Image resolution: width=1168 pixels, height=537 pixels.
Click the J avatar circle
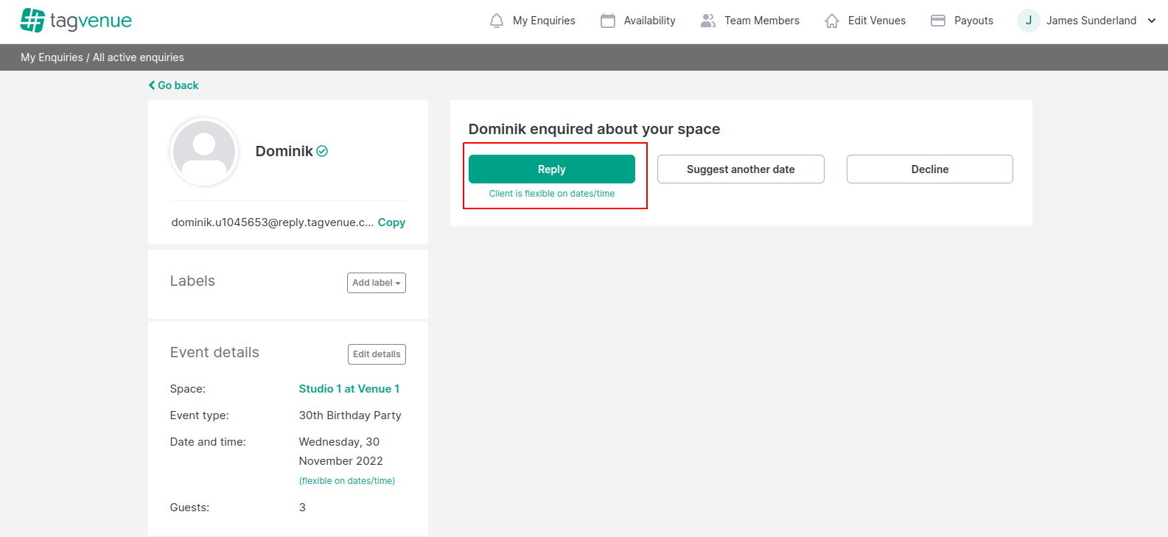[1029, 21]
